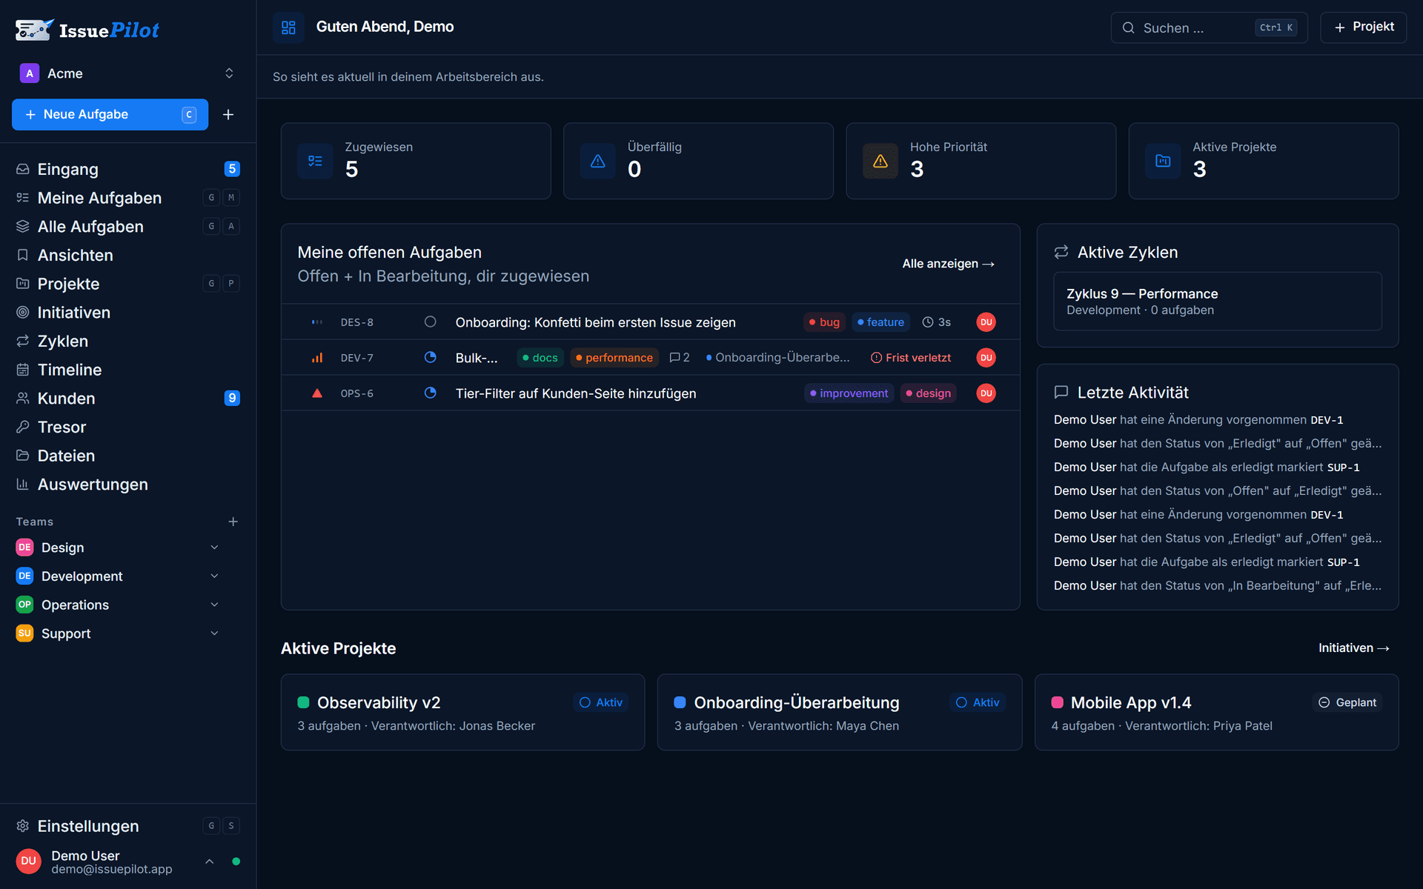This screenshot has height=889, width=1423.
Task: Navigate to Kunden page
Action: click(x=127, y=398)
